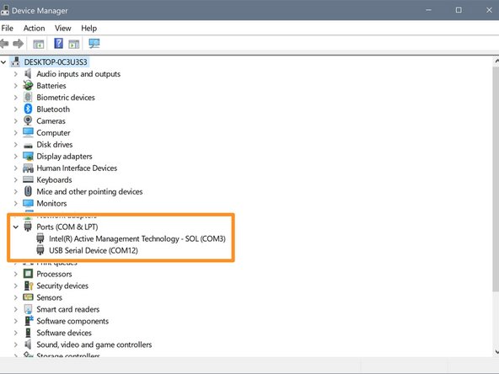This screenshot has height=374, width=499.
Task: Click the scrollbar down arrow
Action: (x=496, y=351)
